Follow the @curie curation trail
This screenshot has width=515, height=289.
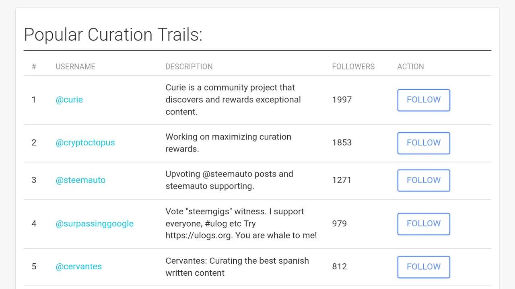(x=424, y=100)
